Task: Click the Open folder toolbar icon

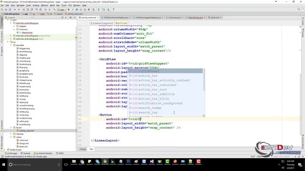Action: pyautogui.click(x=2, y=9)
